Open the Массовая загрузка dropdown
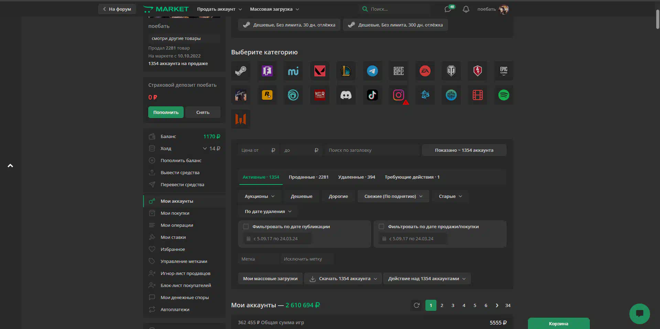This screenshot has width=660, height=329. (x=274, y=9)
